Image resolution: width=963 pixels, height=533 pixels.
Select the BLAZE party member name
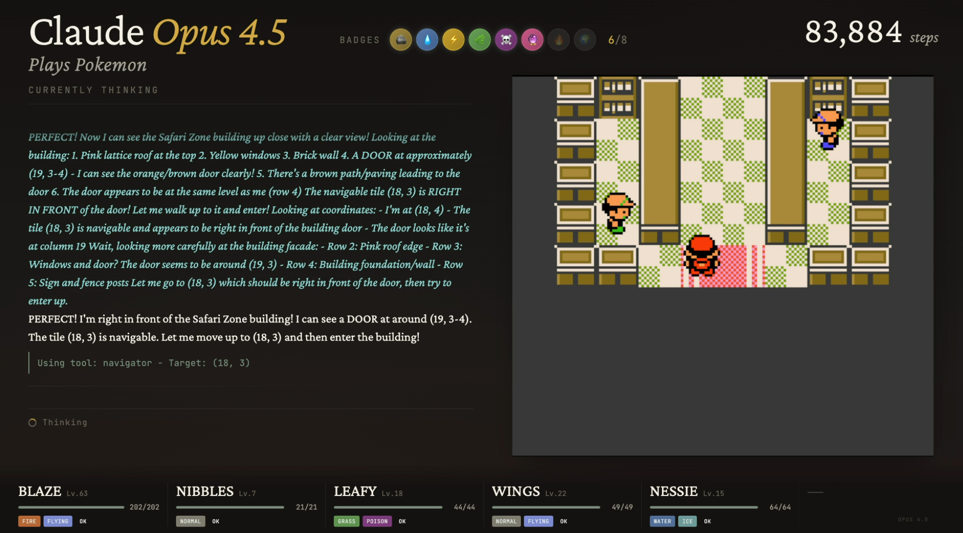pos(40,491)
